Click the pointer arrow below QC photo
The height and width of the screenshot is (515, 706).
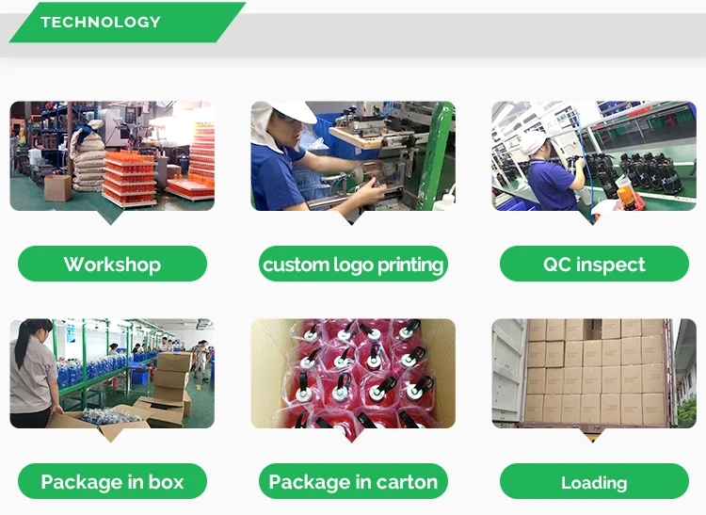(x=592, y=217)
